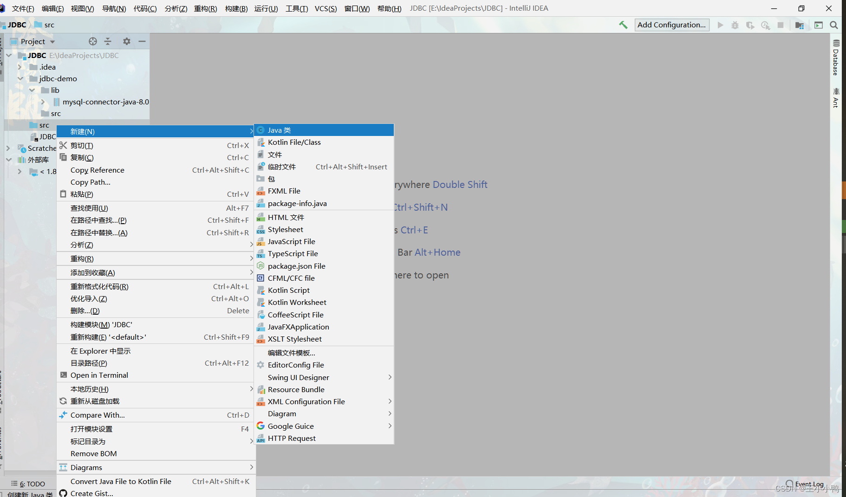Select Resource Bundle entry
This screenshot has height=497, width=846.
[324, 390]
